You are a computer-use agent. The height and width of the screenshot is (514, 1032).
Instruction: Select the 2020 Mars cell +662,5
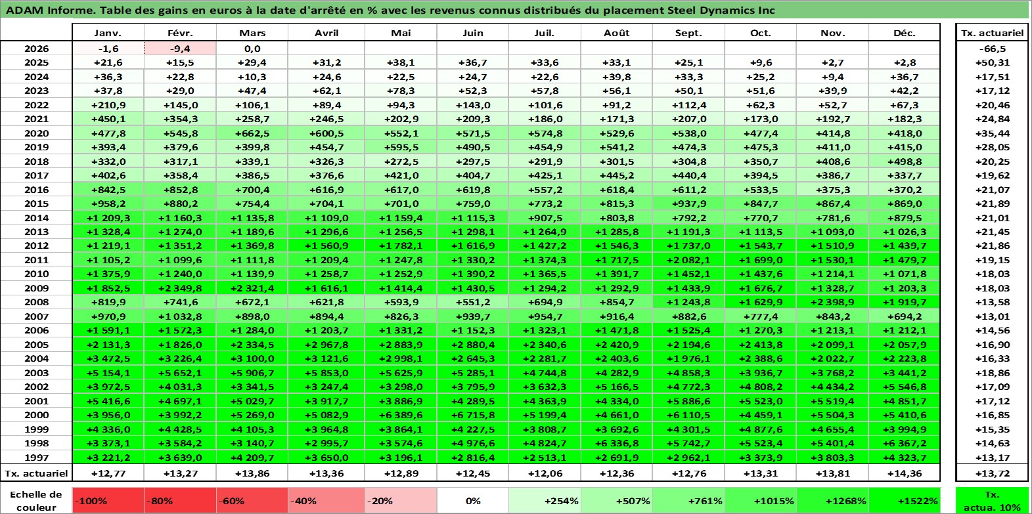[x=252, y=133]
